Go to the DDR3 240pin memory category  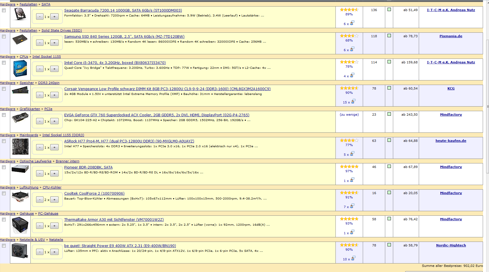click(x=49, y=83)
